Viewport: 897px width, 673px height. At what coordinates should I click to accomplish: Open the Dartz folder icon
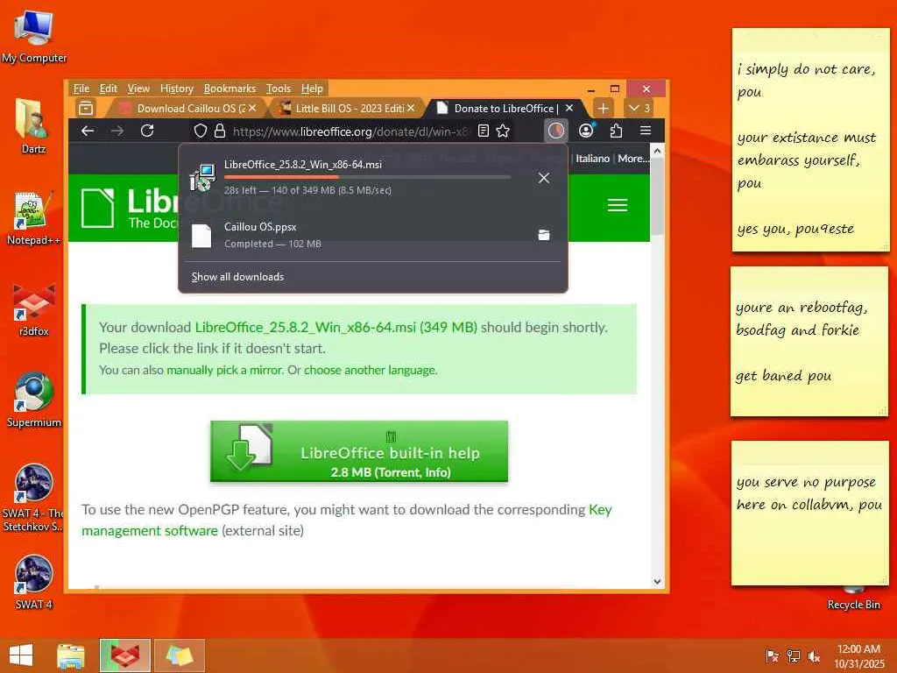coord(33,126)
